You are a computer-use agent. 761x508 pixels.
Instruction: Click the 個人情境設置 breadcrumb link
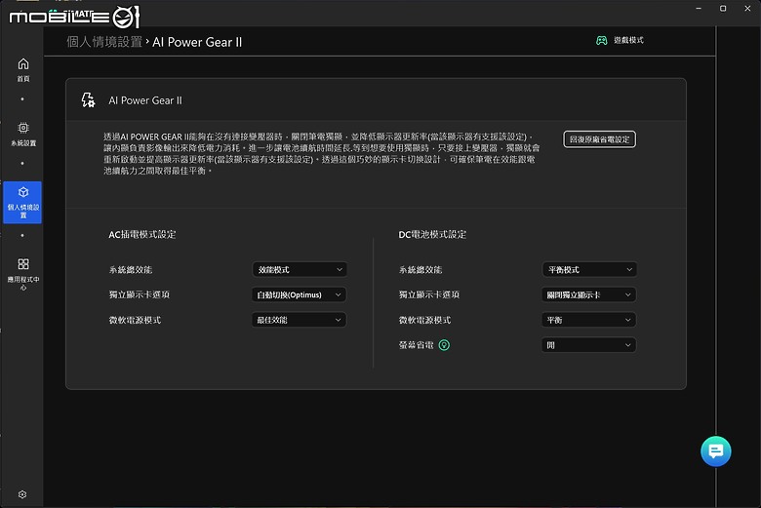click(x=104, y=42)
